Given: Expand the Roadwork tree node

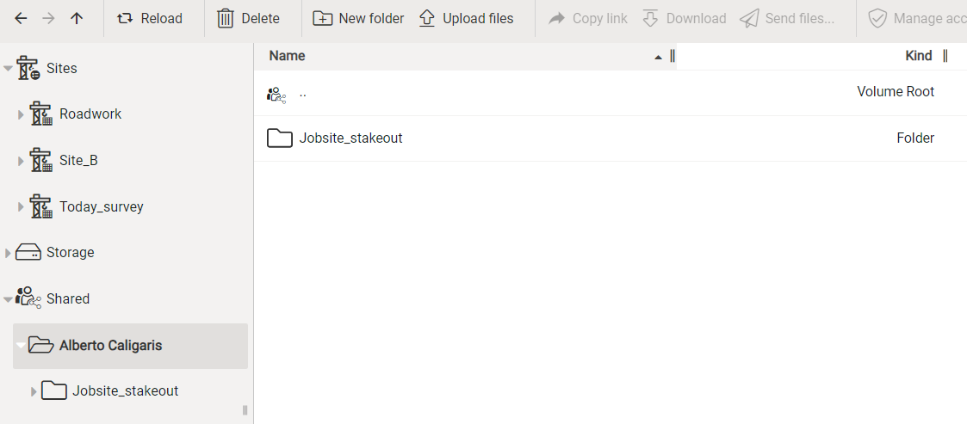Looking at the screenshot, I should pos(22,114).
